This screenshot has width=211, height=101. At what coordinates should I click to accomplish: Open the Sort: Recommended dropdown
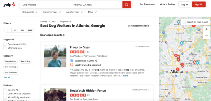point(140,26)
